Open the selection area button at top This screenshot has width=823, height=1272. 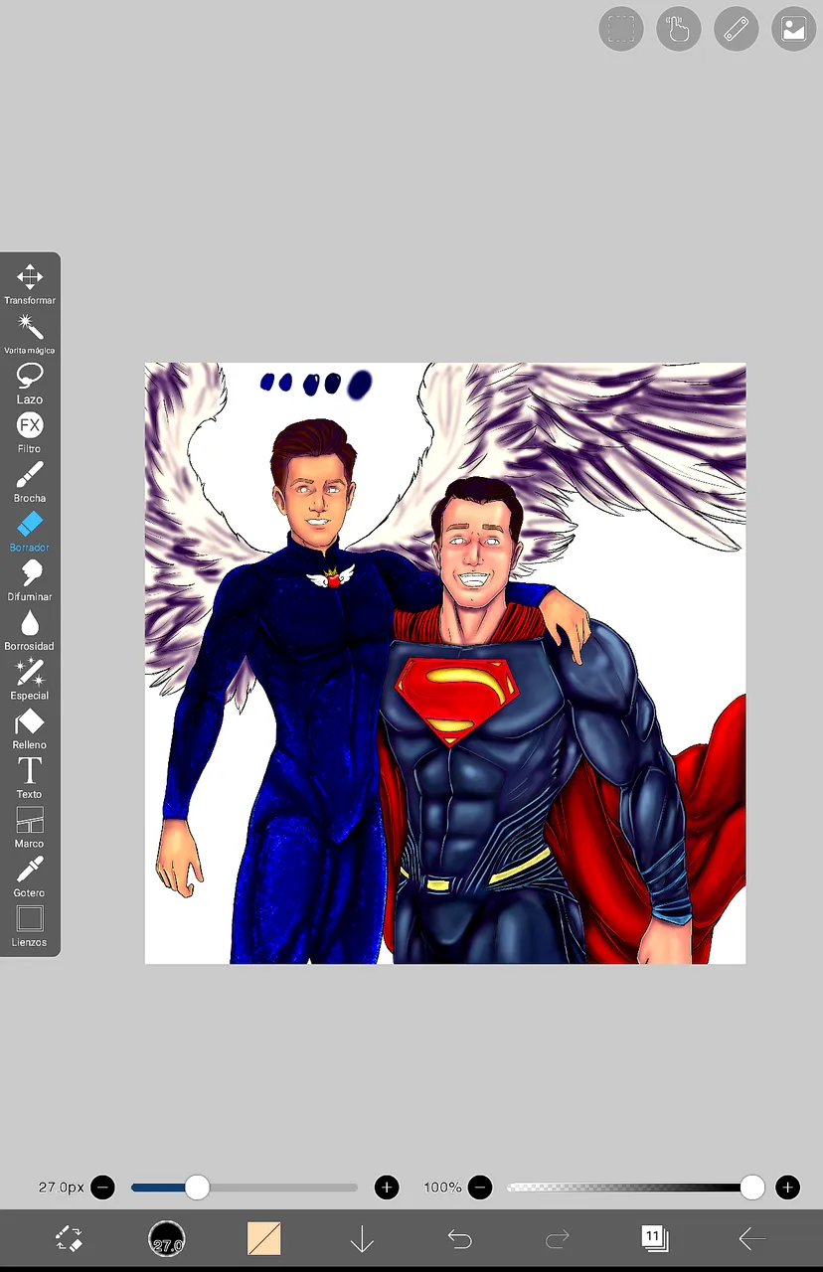tap(621, 29)
